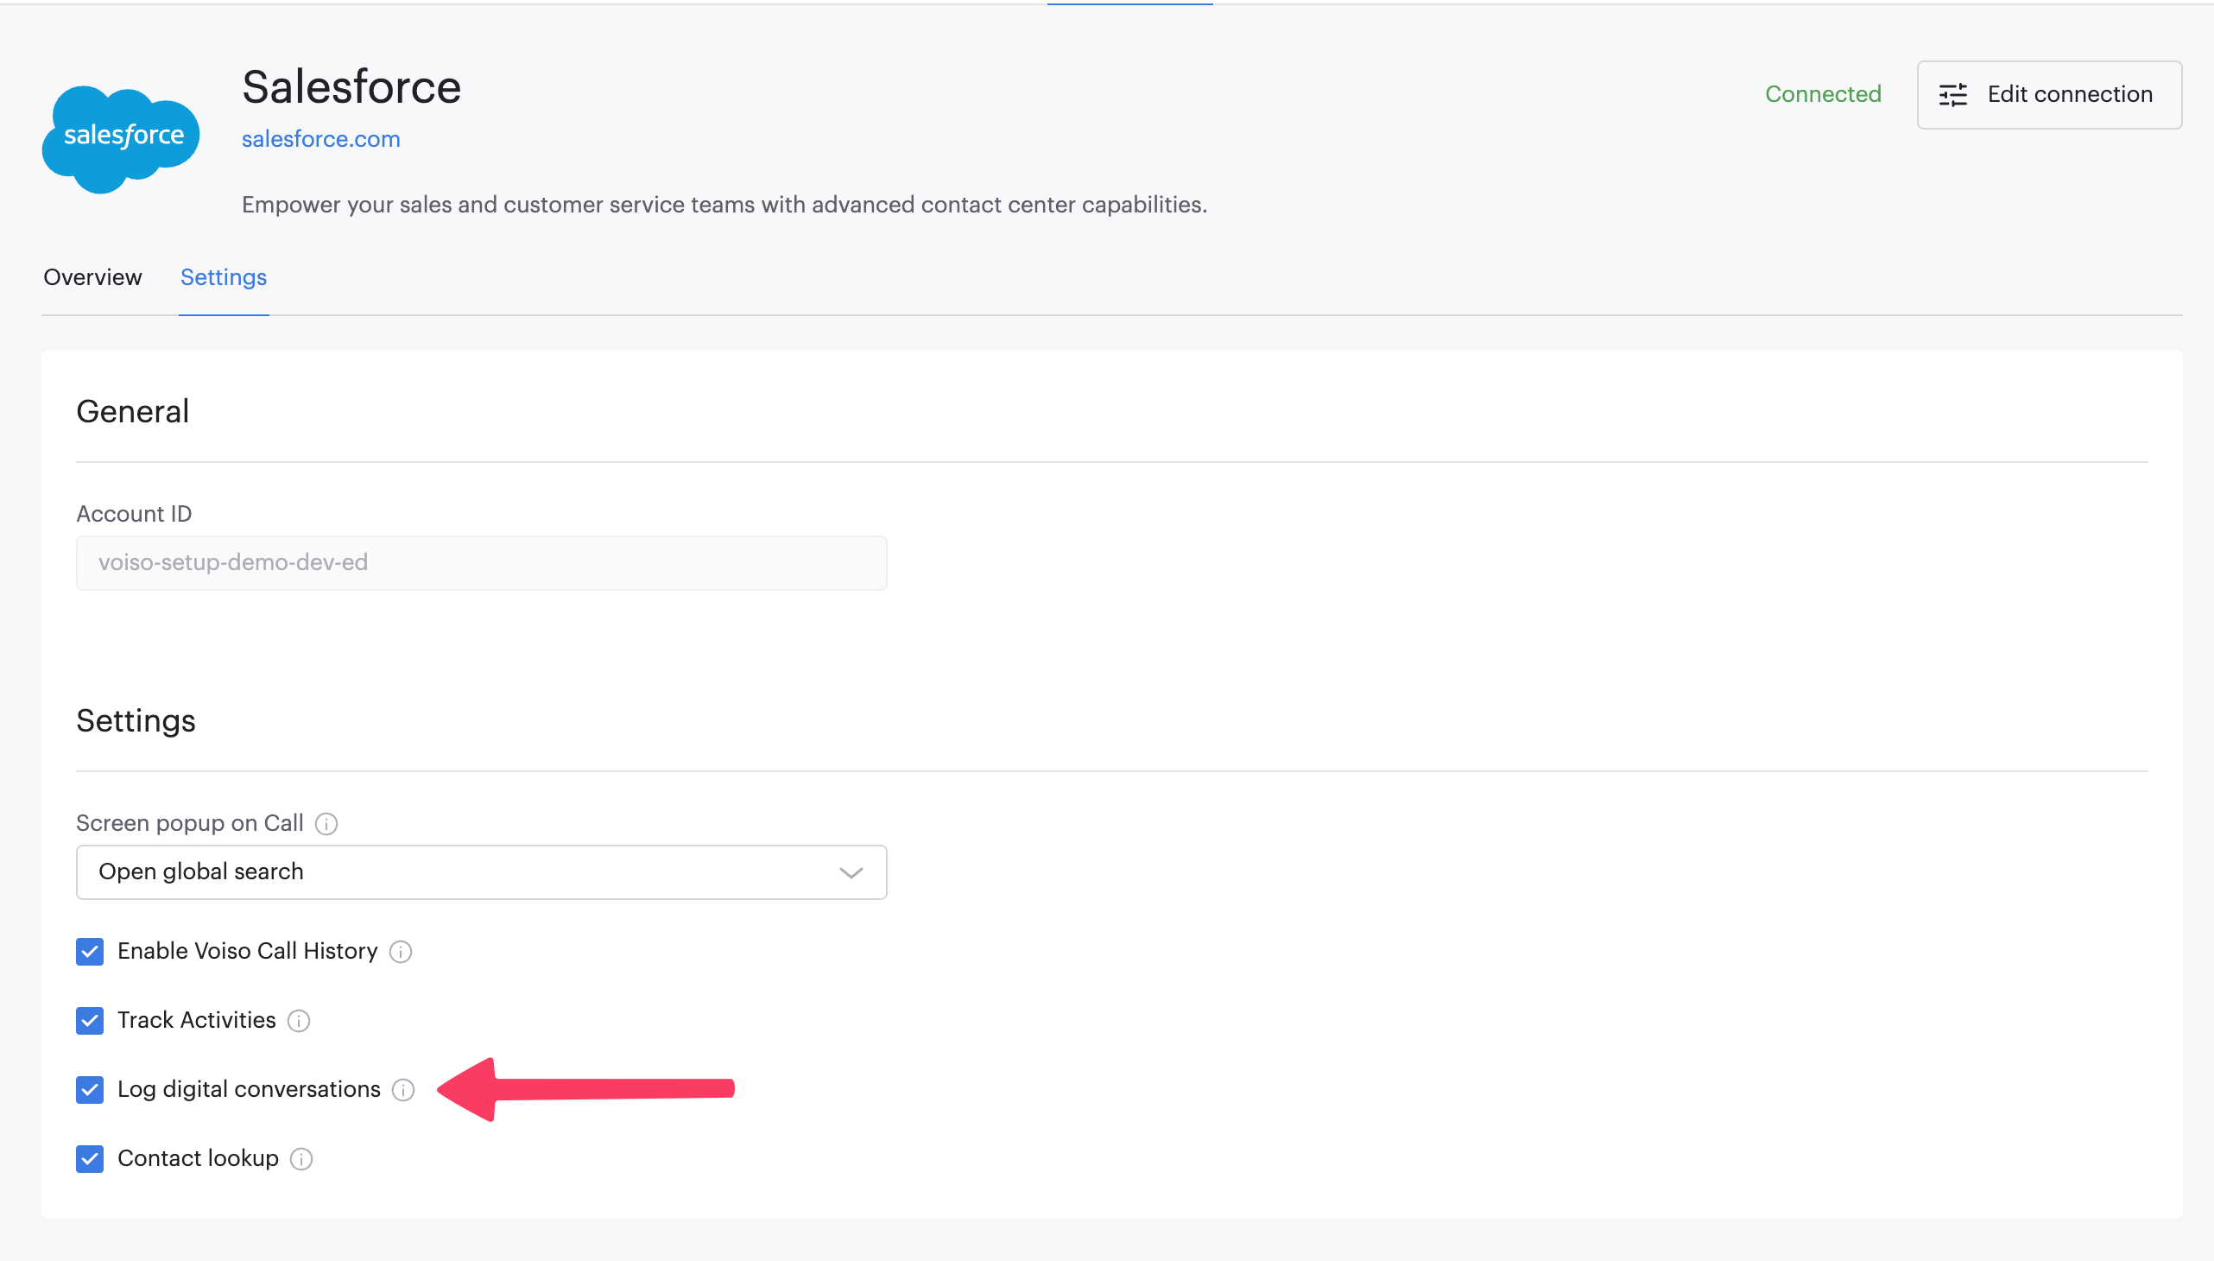Show info for Enable Voiso Call History
2214x1261 pixels.
pyautogui.click(x=401, y=952)
